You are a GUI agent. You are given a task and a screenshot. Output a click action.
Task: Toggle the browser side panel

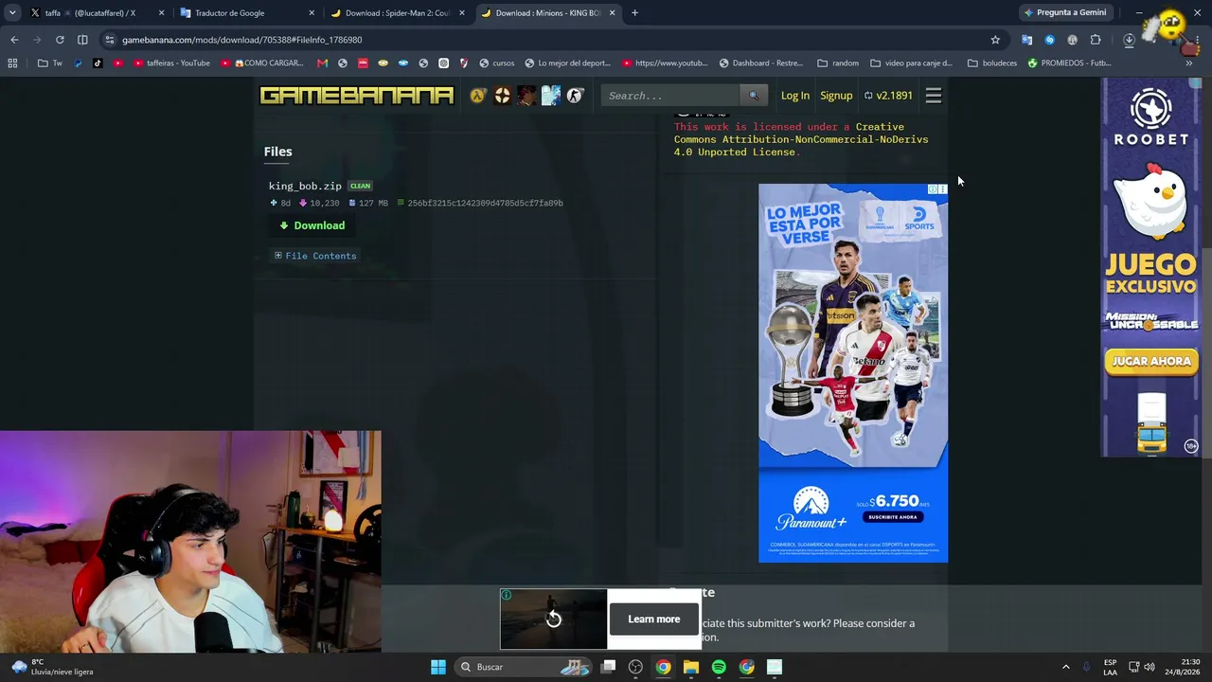coord(82,40)
